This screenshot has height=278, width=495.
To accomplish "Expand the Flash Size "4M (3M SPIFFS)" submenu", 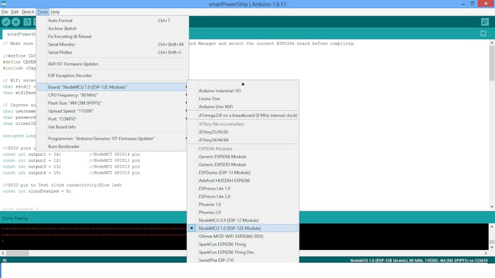I will click(x=112, y=103).
